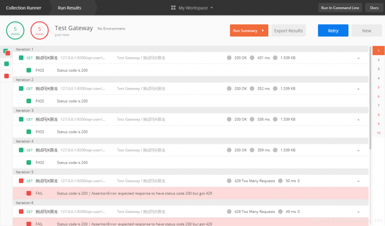Open the Docs link
The height and width of the screenshot is (226, 385).
click(374, 8)
